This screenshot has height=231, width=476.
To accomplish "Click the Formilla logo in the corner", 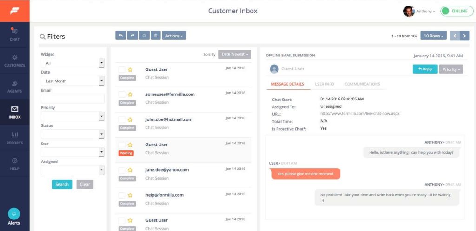I will tap(14, 11).
